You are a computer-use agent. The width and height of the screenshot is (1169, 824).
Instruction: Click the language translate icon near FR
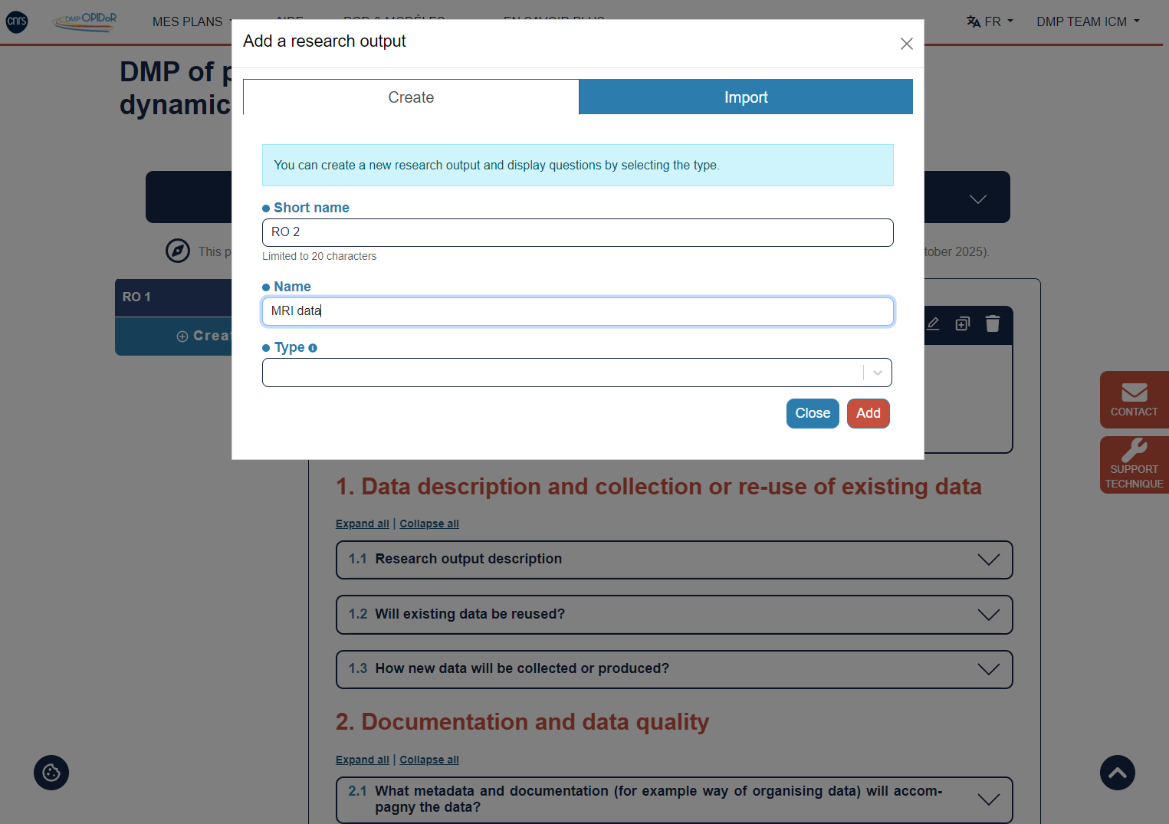(x=974, y=21)
